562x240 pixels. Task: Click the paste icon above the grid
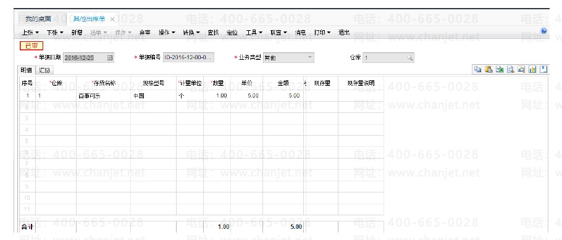pyautogui.click(x=488, y=69)
